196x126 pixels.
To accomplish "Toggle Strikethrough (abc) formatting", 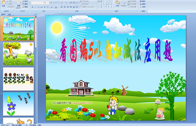I will coord(41,7).
